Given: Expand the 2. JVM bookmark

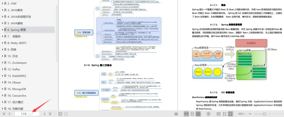Looking at the screenshot, I should coord(2,3).
